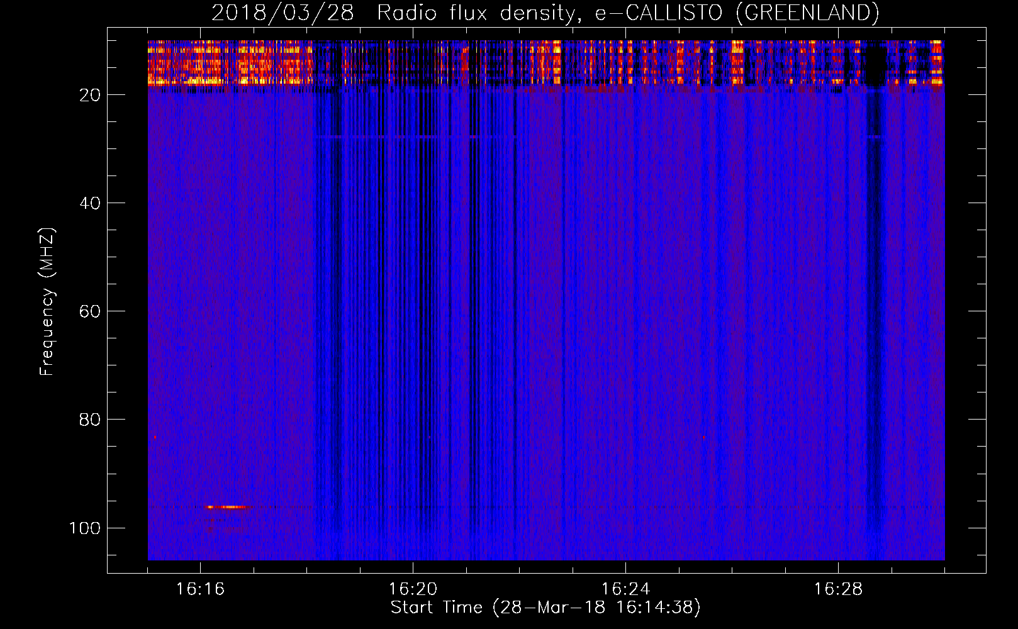The width and height of the screenshot is (1018, 629).
Task: Click the bright red emission streak near 96 MHz
Action: pos(227,507)
